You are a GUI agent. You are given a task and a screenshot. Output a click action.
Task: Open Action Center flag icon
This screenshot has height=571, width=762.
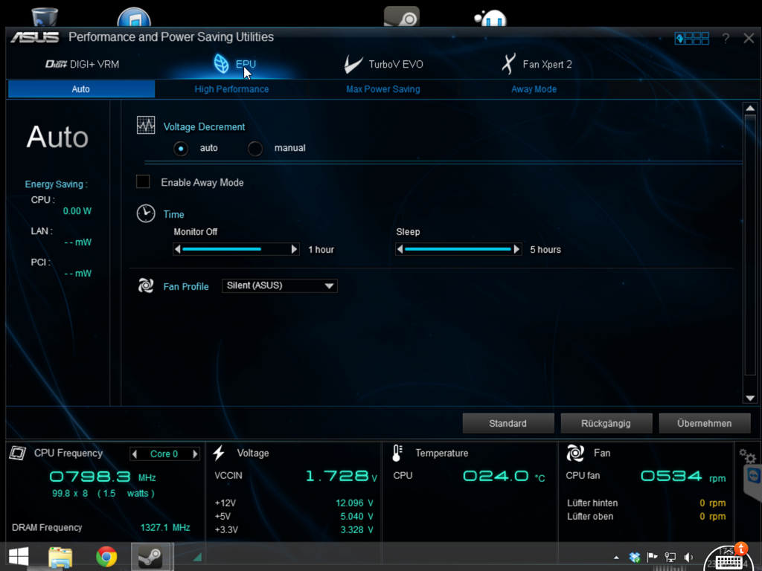point(652,557)
